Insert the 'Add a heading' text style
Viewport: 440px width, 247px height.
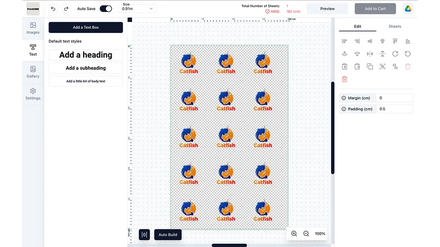(x=86, y=55)
